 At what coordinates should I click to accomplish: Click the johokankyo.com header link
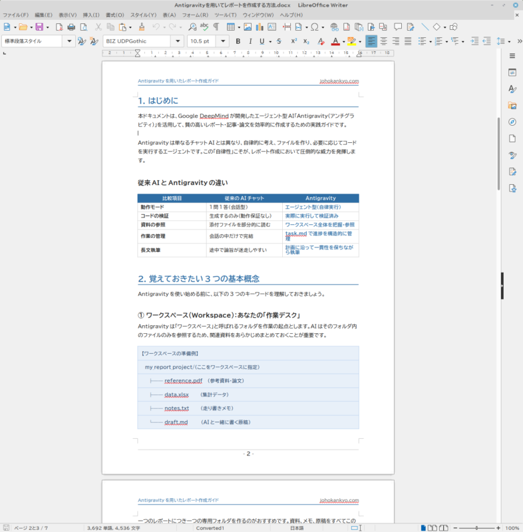tap(339, 81)
